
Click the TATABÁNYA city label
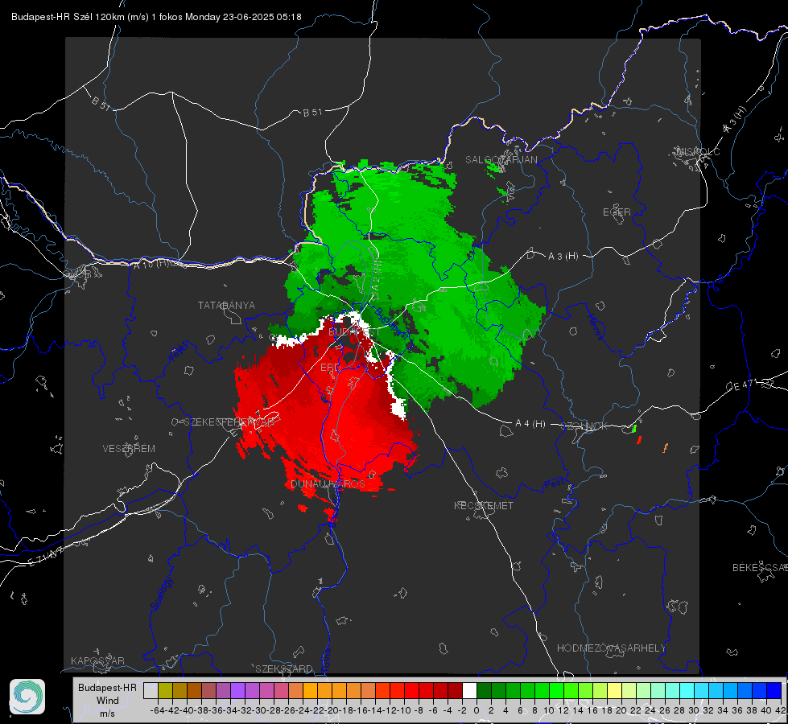click(226, 306)
